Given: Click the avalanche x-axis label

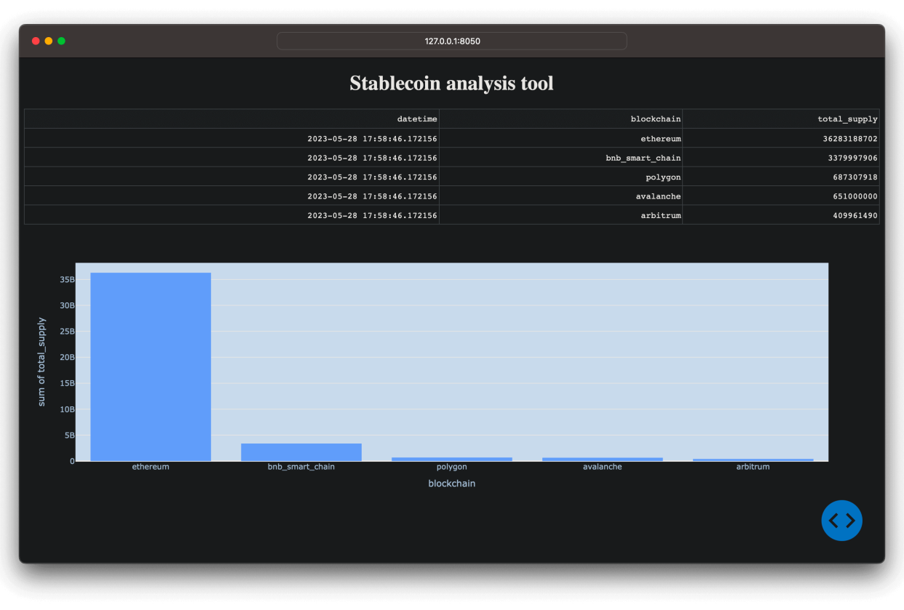Looking at the screenshot, I should [x=603, y=467].
